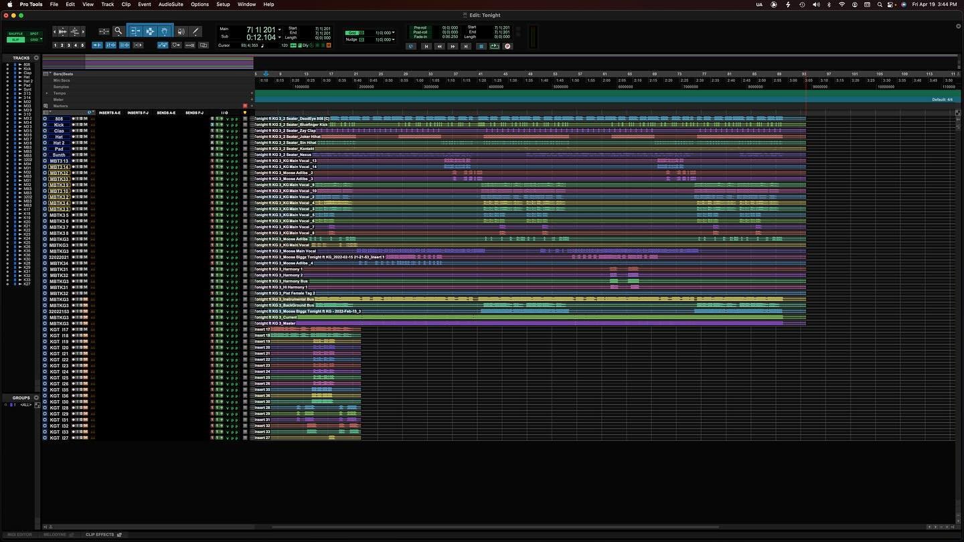Expand the Tempo ruler
This screenshot has width=964, height=542.
pos(47,93)
